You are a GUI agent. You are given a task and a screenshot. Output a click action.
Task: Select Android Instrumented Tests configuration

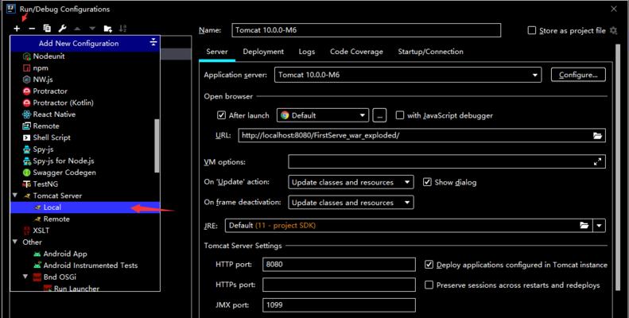(x=85, y=266)
